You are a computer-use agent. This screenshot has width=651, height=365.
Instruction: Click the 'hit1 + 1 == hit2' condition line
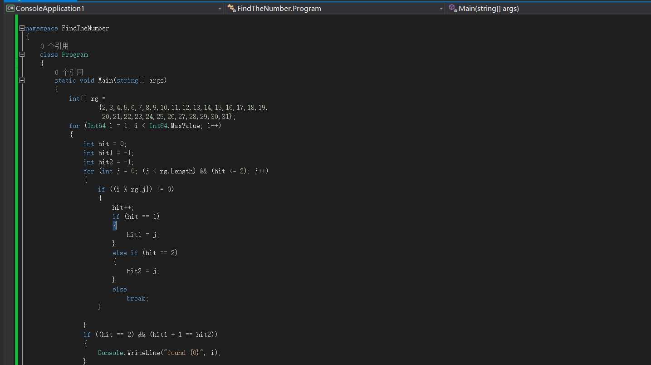tap(151, 335)
